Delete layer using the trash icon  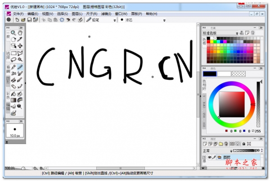click(x=226, y=144)
